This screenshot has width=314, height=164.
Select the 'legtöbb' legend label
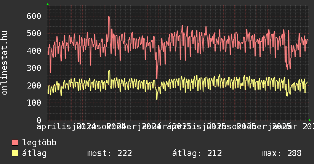39,143
